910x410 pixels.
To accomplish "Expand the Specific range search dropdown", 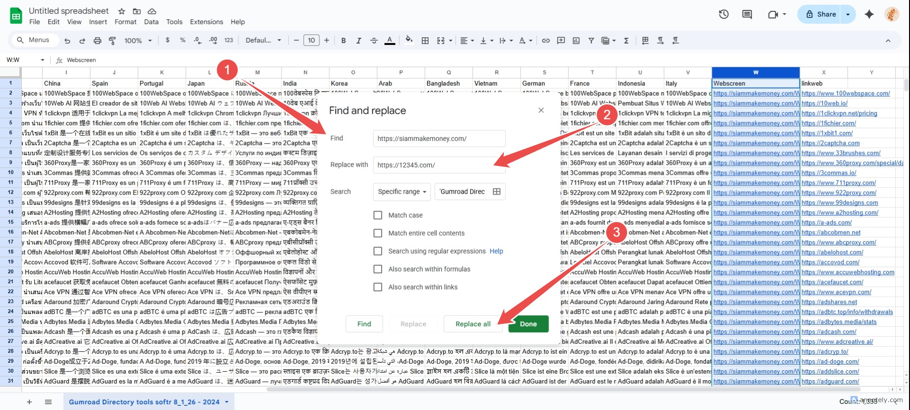I will coord(402,192).
